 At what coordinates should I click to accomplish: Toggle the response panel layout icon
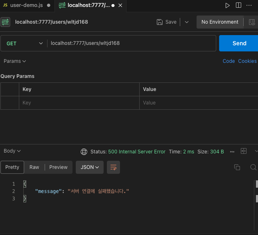tap(244, 151)
